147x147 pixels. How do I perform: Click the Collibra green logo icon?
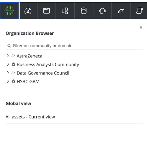coord(9,11)
